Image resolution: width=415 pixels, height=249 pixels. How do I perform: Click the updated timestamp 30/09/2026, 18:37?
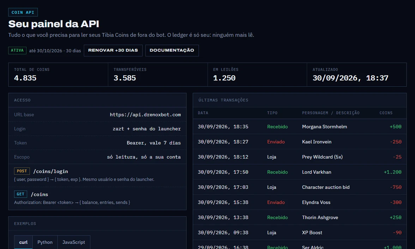(x=350, y=78)
